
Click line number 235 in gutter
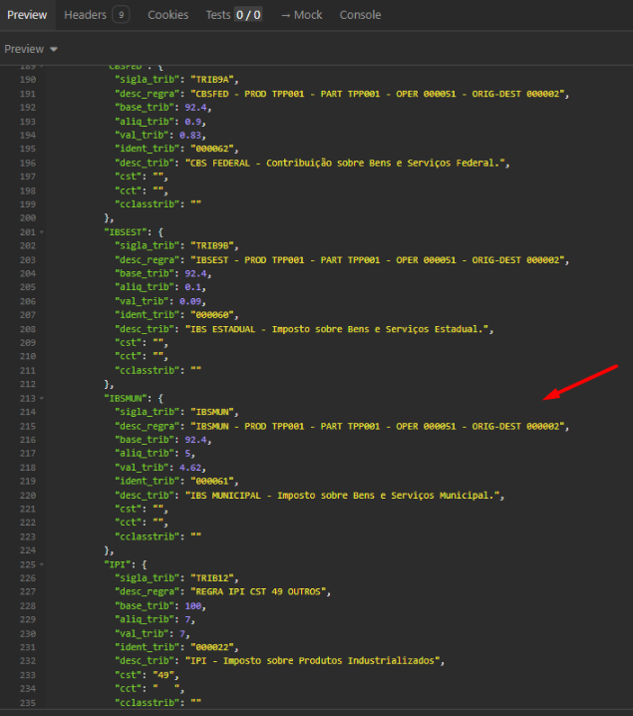[28, 702]
